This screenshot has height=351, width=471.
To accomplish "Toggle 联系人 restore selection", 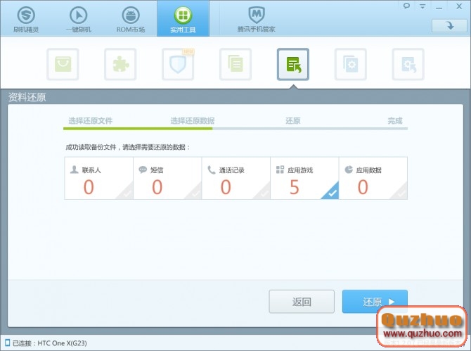I will tap(99, 178).
